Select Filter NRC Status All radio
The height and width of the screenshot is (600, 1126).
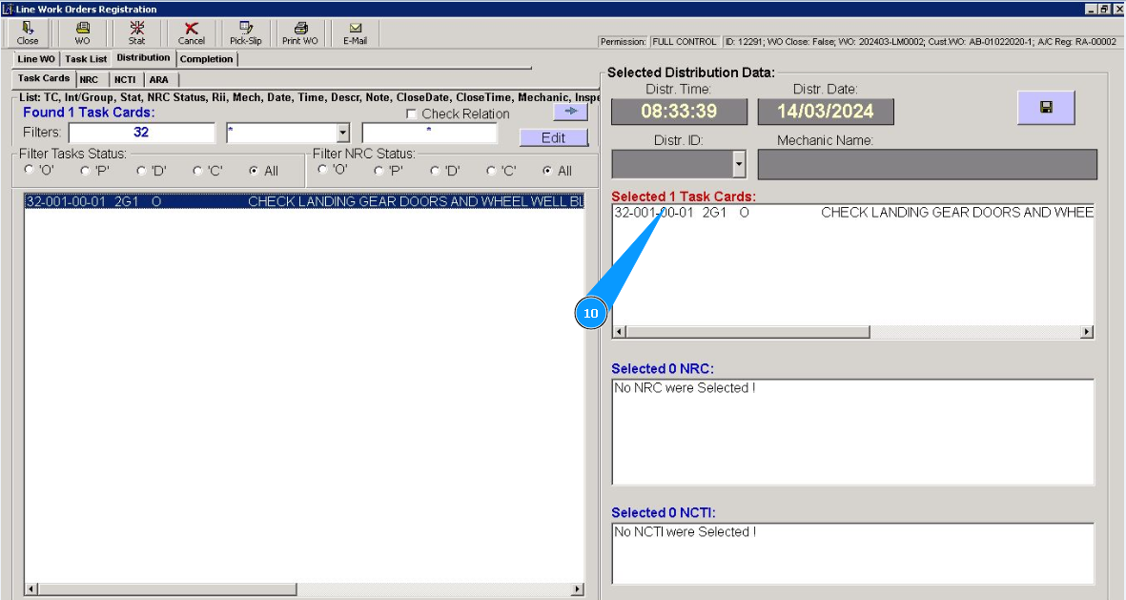(x=547, y=171)
